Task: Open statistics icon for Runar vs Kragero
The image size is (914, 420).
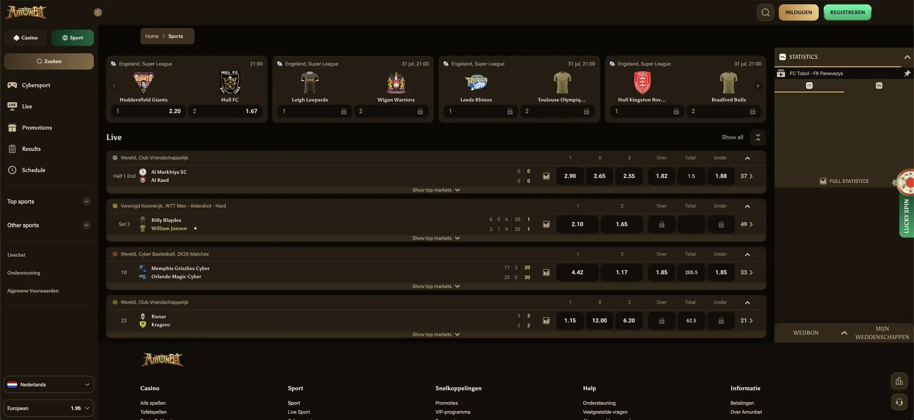Action: coord(546,320)
